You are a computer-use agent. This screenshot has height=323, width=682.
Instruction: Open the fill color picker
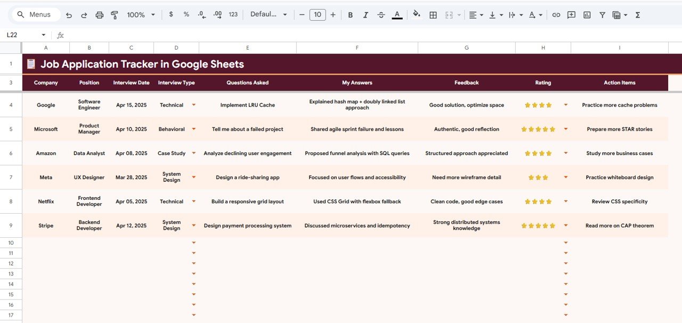click(417, 15)
